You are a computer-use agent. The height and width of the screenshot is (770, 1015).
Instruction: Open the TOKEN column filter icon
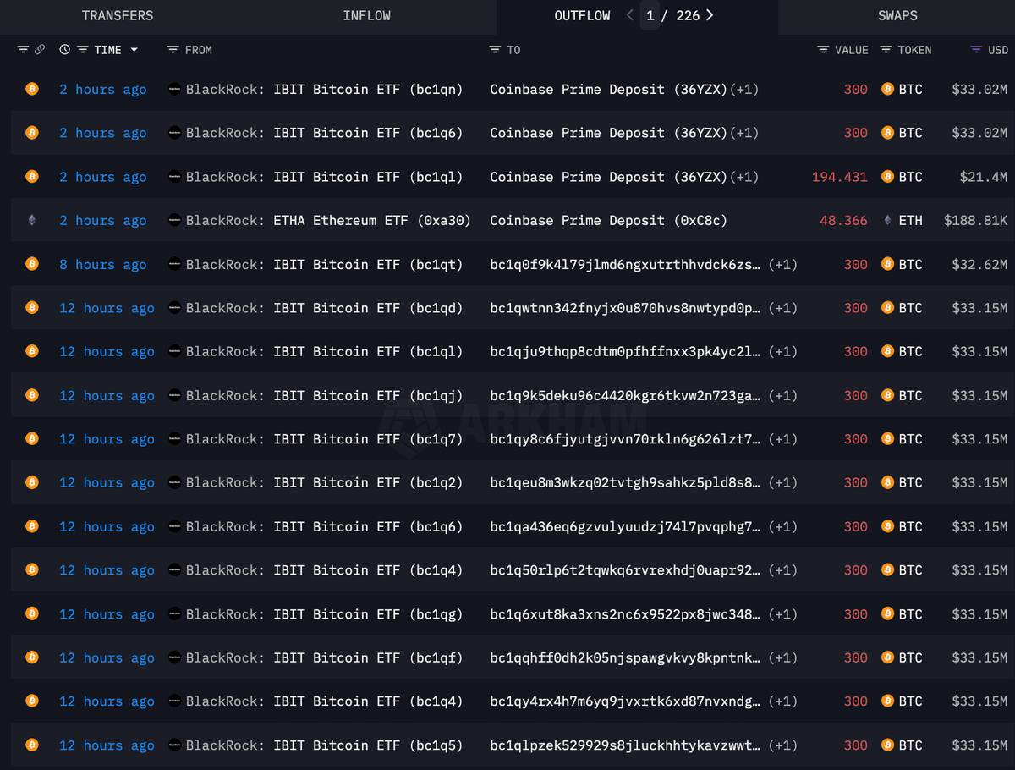[x=886, y=50]
